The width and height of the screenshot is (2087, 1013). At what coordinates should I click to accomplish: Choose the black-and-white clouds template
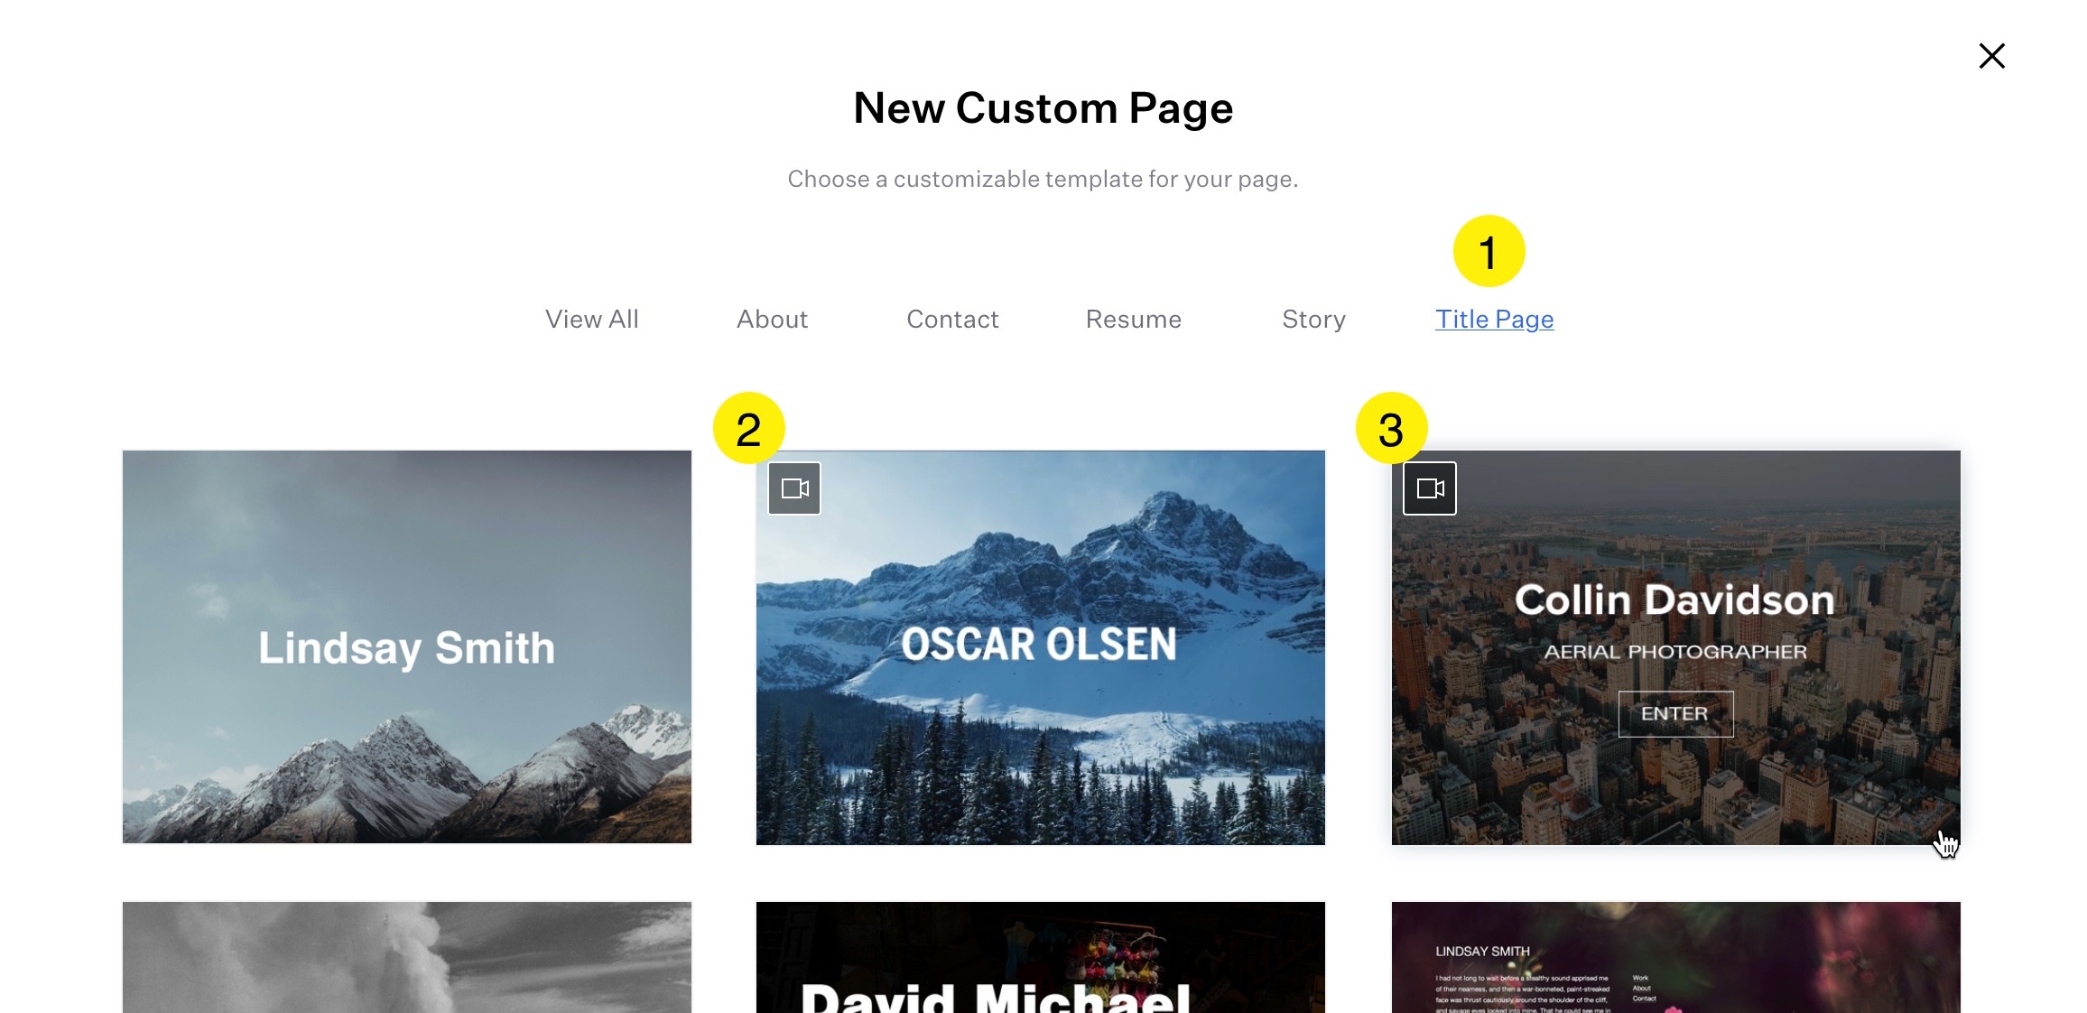coord(407,957)
